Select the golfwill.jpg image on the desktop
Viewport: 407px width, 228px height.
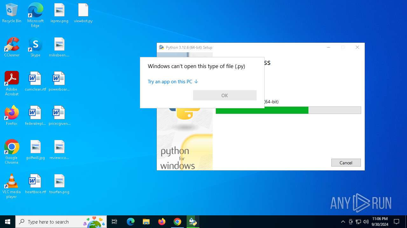(35, 150)
